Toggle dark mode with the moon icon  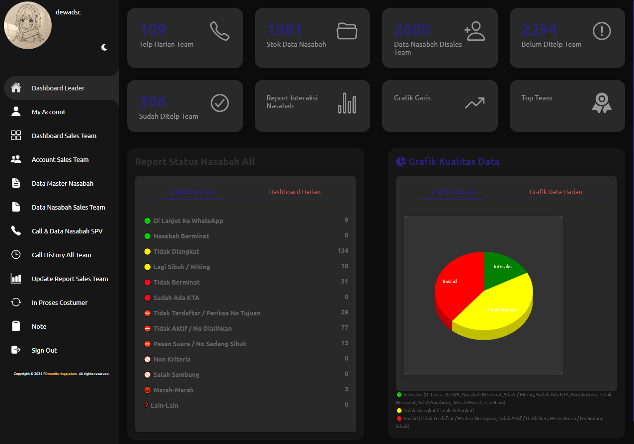point(104,47)
